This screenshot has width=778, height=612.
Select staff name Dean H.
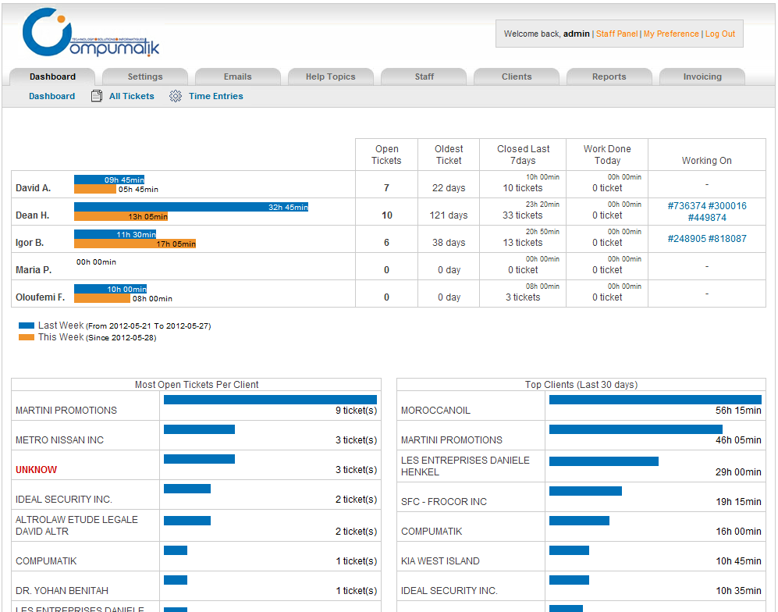pos(32,215)
